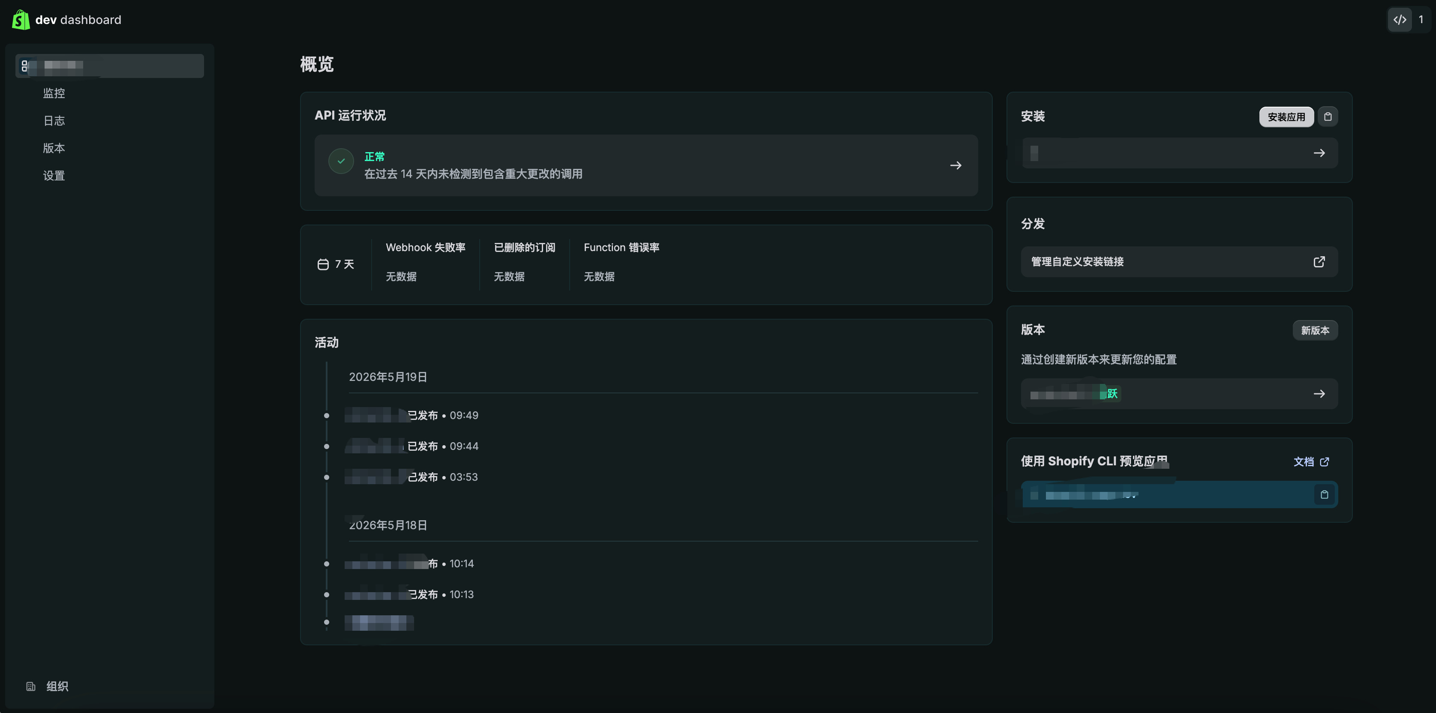Click the 新版本 button
Viewport: 1436px width, 713px height.
click(1315, 330)
